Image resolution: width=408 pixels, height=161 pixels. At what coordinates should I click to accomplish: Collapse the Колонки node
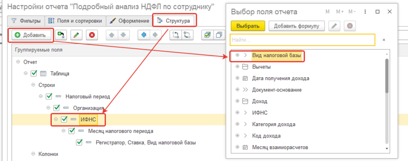pos(33,154)
